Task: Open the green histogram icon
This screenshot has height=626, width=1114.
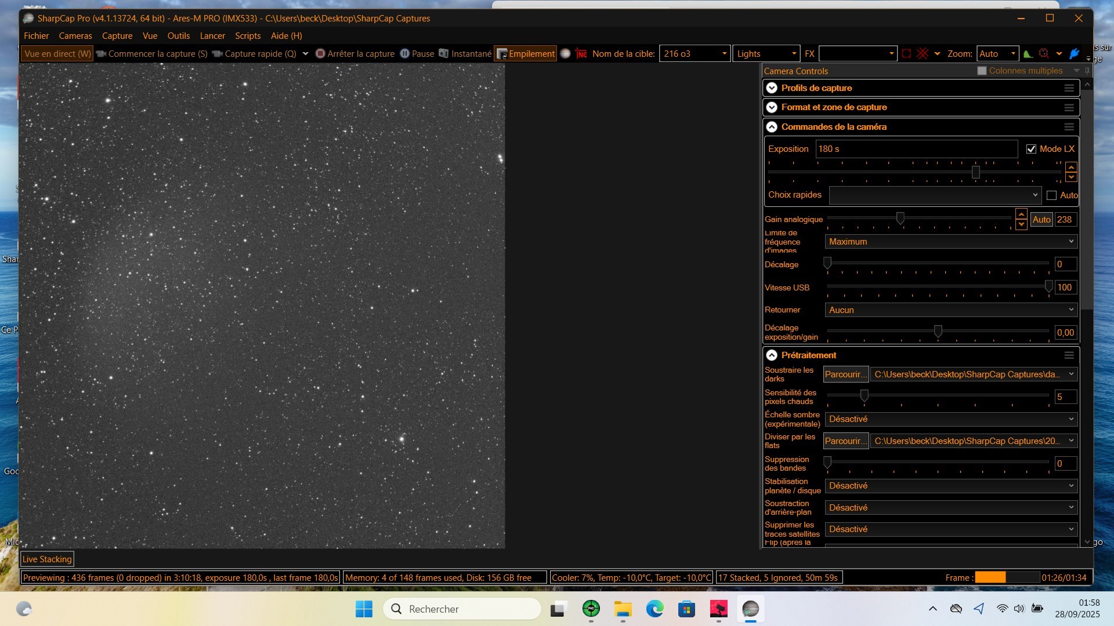Action: coord(1028,53)
